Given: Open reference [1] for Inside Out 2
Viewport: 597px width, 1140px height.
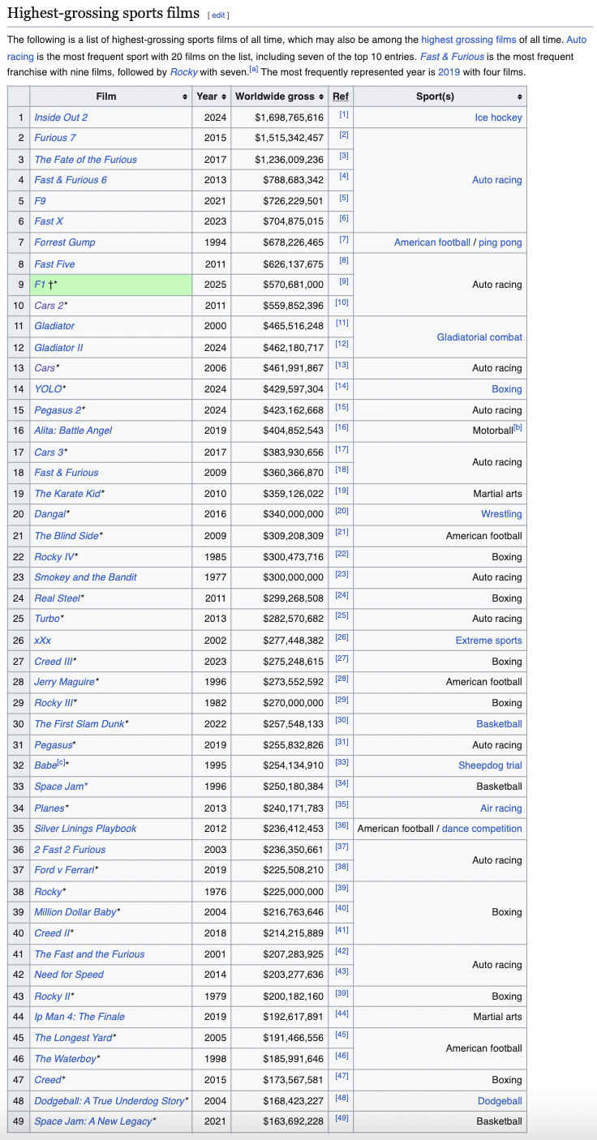Looking at the screenshot, I should pyautogui.click(x=344, y=115).
